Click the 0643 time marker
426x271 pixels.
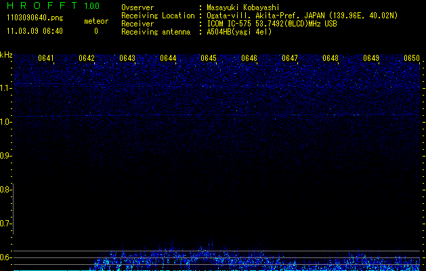tap(127, 58)
